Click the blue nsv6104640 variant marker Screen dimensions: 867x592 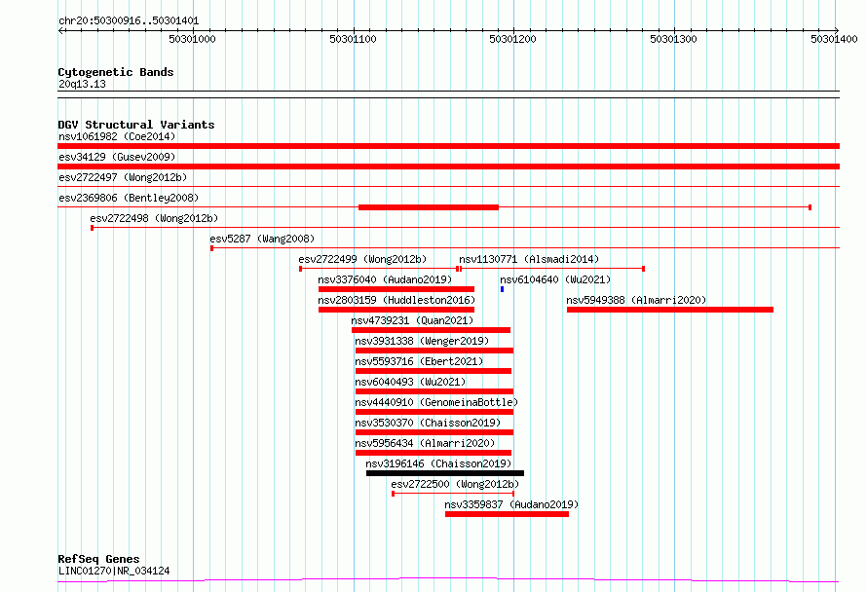[502, 289]
